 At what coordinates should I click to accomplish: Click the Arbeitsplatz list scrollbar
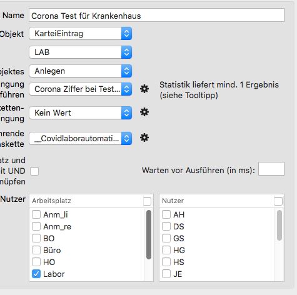[149, 234]
